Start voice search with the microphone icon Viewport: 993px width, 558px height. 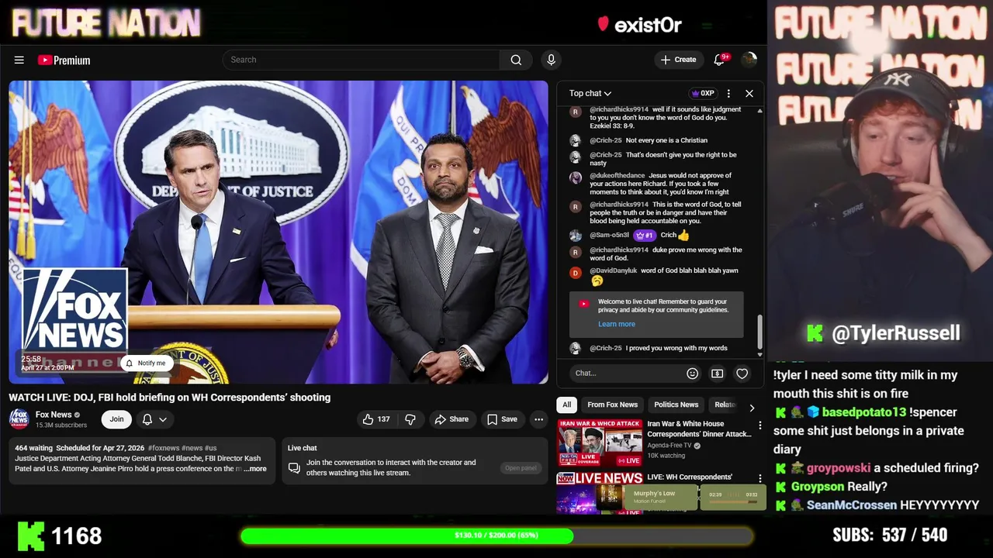tap(551, 60)
